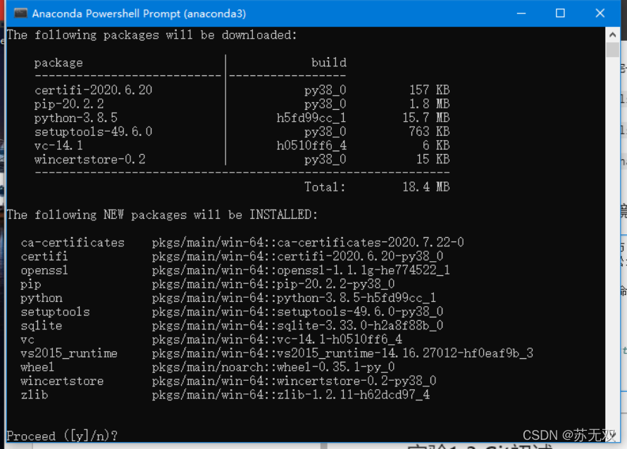Click the '157 KB' size value

[430, 90]
